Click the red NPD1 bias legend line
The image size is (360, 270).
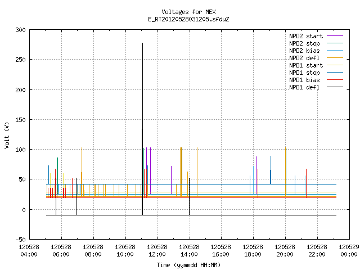[x=335, y=80]
